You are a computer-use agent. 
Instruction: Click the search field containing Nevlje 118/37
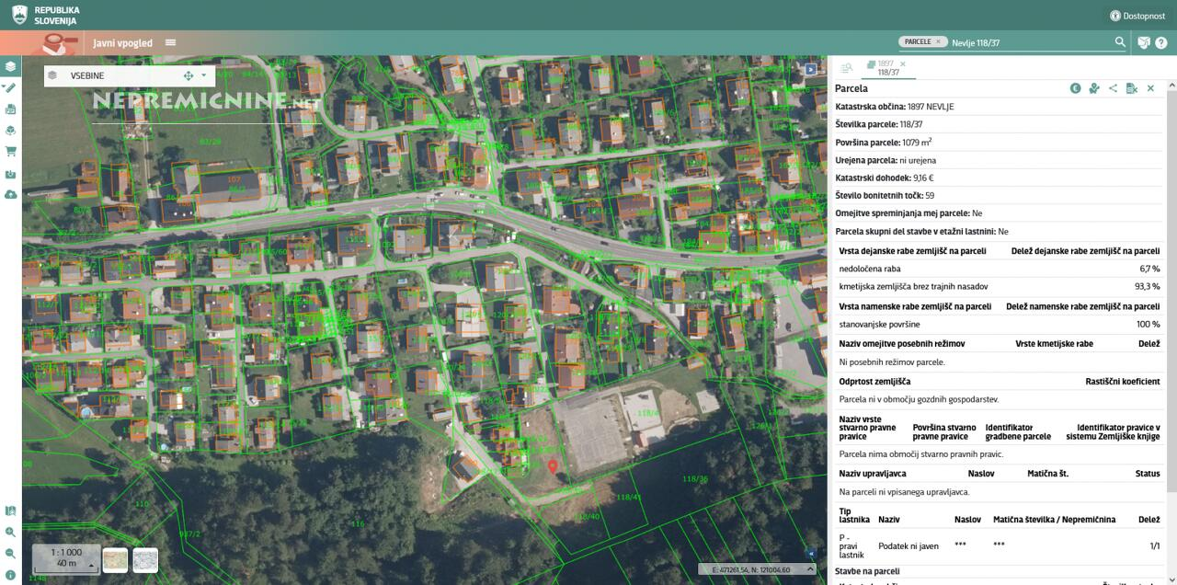(1030, 42)
